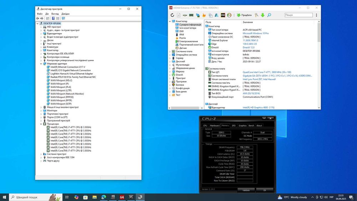Collapse the DESKTOP-RPU896 root node
This screenshot has width=357, height=201.
tap(37, 24)
